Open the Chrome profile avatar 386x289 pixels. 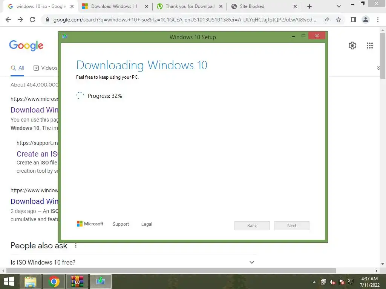pyautogui.click(x=366, y=20)
